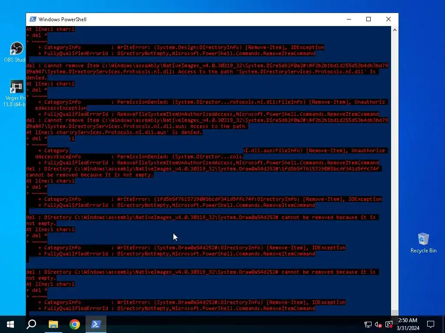Click the muted volume tray icon
The height and width of the screenshot is (333, 445).
point(378,324)
